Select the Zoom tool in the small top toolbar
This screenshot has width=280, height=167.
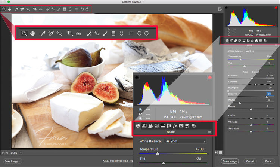coord(4,9)
